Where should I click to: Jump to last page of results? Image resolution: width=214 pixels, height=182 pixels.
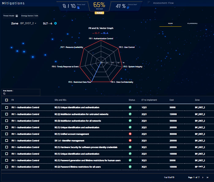(208, 177)
